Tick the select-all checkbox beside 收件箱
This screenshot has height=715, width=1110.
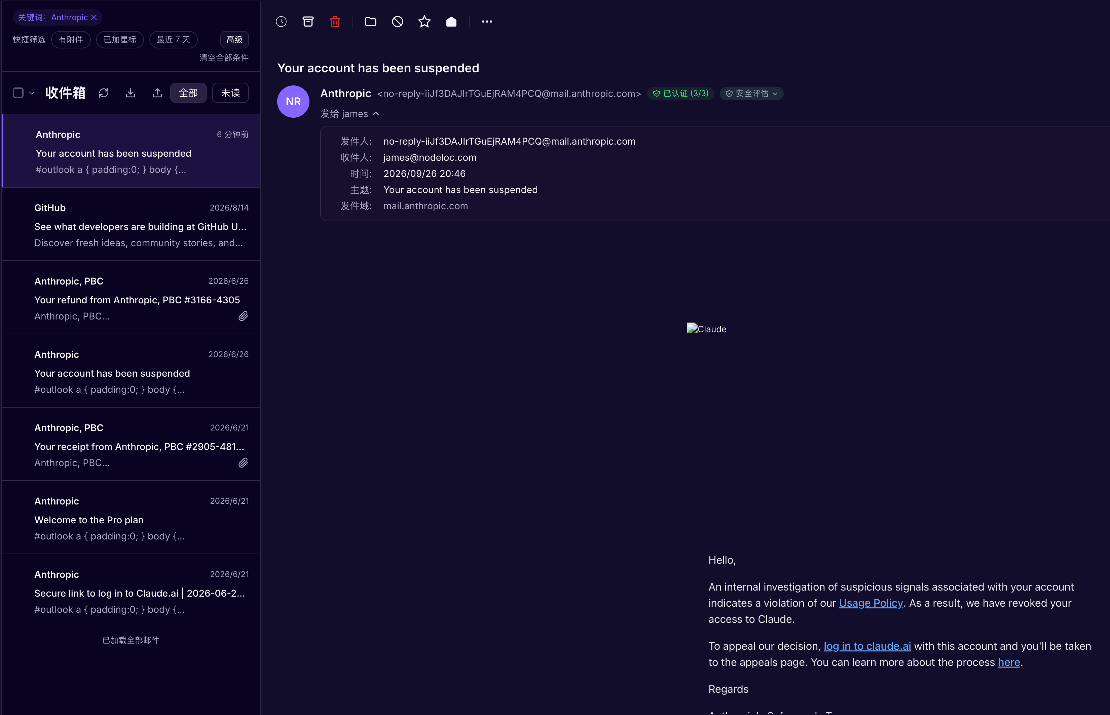coord(18,93)
